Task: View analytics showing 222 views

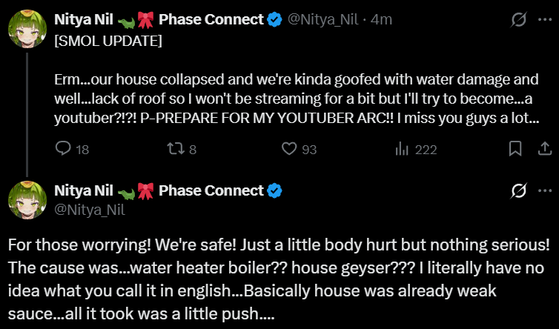Action: [416, 149]
